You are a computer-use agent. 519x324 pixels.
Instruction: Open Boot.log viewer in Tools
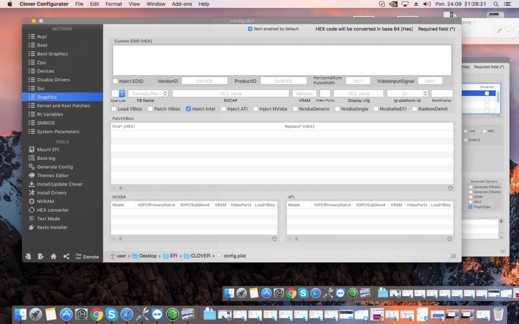(46, 158)
